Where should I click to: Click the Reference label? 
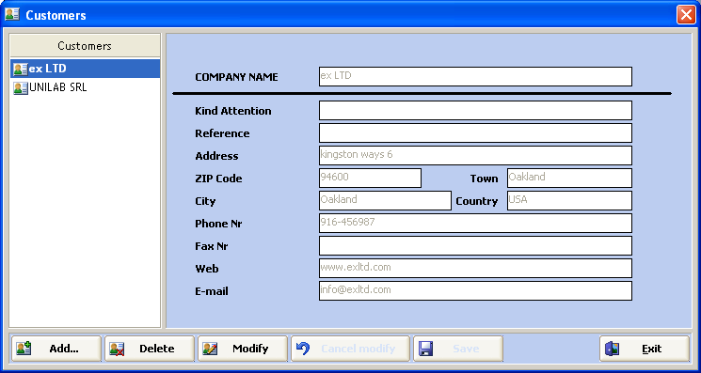tap(222, 133)
